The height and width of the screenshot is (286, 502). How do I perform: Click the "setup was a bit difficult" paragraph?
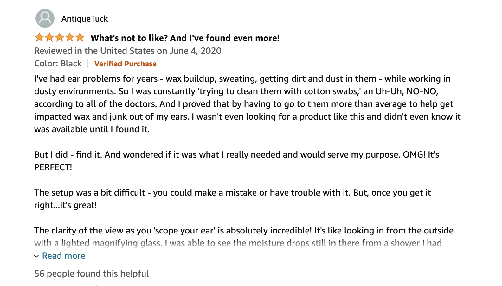coord(233,199)
